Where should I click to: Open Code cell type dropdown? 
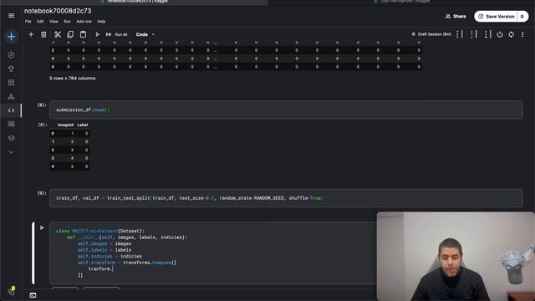(145, 34)
